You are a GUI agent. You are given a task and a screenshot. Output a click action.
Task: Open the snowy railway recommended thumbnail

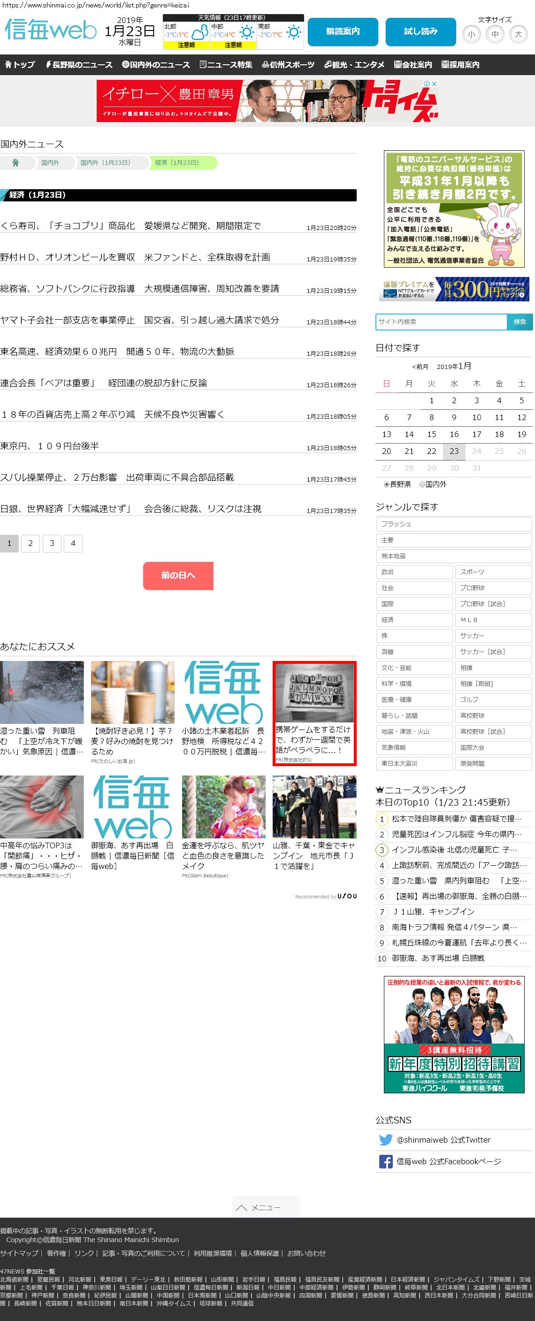pyautogui.click(x=41, y=692)
